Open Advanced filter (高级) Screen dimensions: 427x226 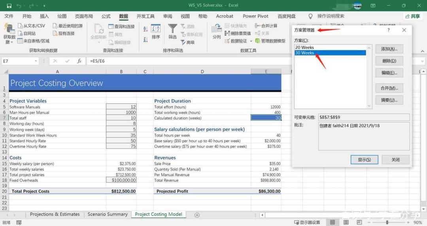(x=188, y=42)
